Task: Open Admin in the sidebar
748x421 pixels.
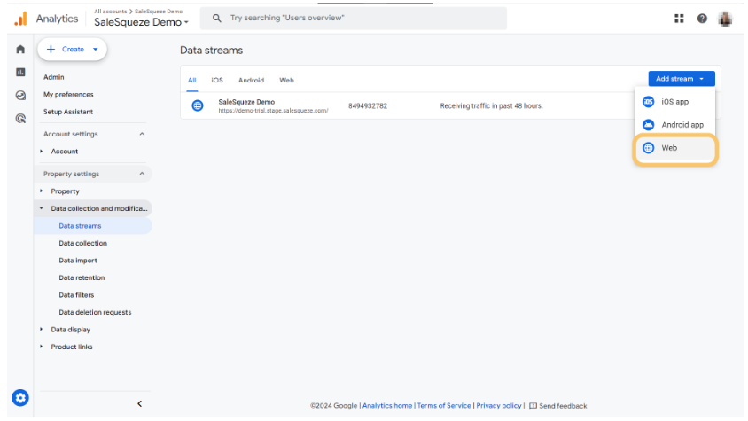Action: tap(53, 77)
